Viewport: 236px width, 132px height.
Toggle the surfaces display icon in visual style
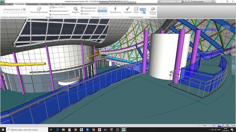click(141, 10)
